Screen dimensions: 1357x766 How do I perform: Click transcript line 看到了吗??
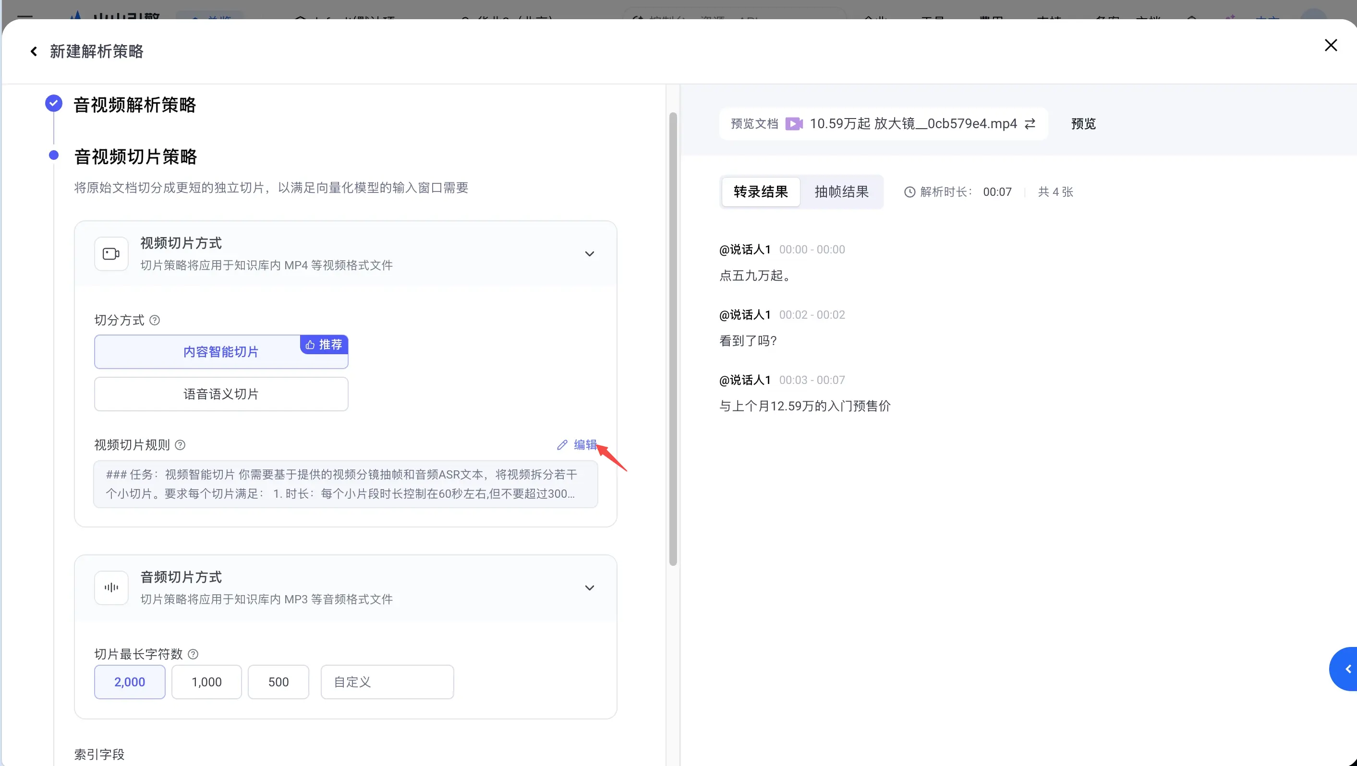(748, 341)
